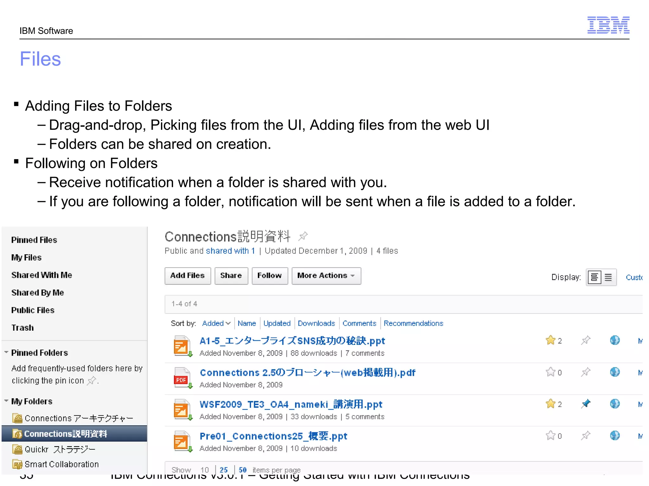Click globe icon for WSF2009_TE3_OA4_nameki ppt file
The width and height of the screenshot is (649, 486).
(x=615, y=404)
